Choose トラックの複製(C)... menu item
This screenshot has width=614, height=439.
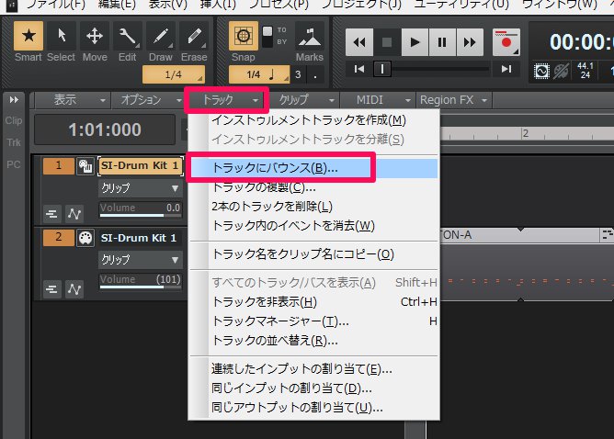coord(314,187)
